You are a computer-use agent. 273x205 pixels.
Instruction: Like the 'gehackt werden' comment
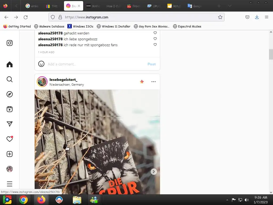[155, 33]
